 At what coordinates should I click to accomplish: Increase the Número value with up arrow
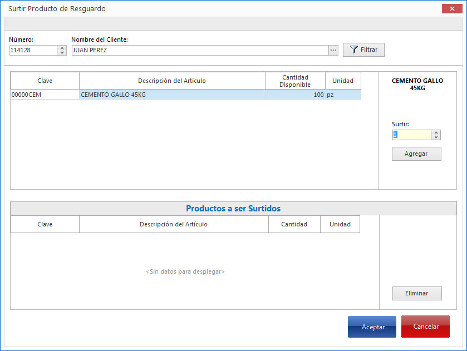(62, 48)
